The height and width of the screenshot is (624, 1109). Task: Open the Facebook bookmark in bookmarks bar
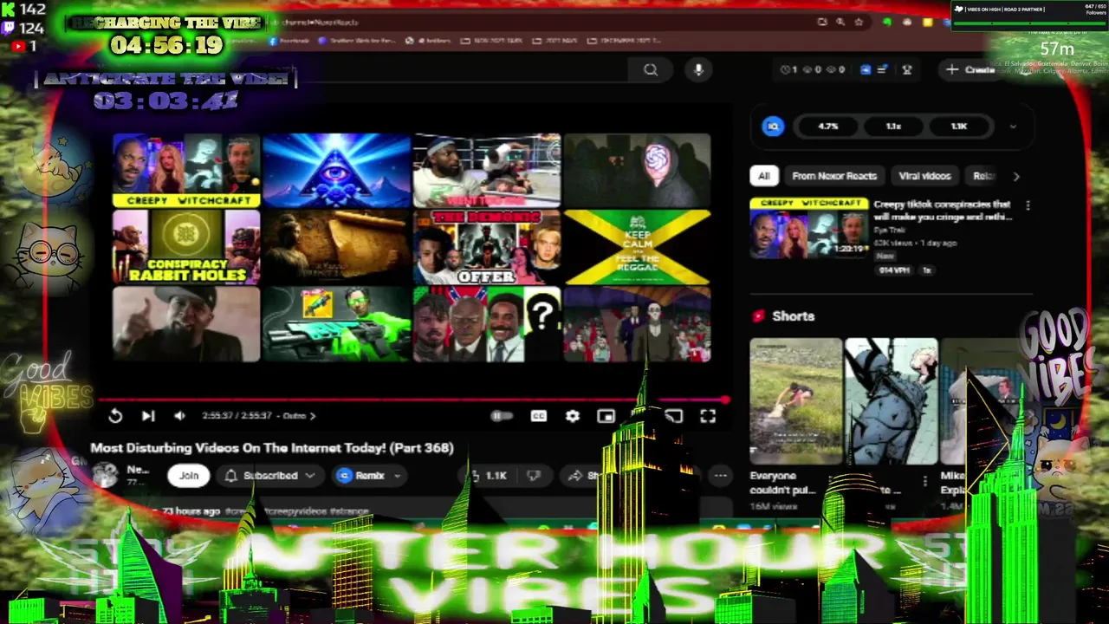tap(290, 41)
